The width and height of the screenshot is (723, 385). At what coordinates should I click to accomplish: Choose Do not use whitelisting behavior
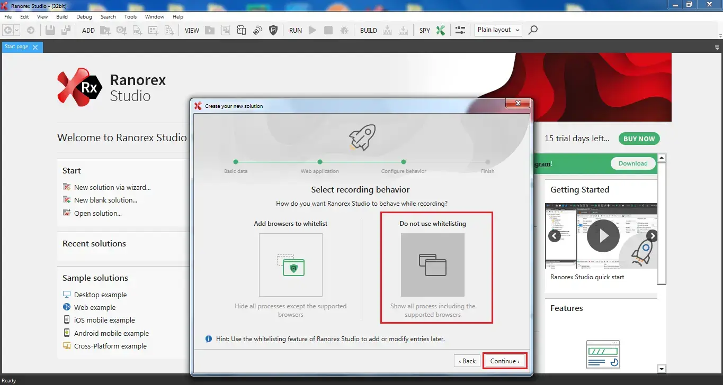tap(432, 264)
